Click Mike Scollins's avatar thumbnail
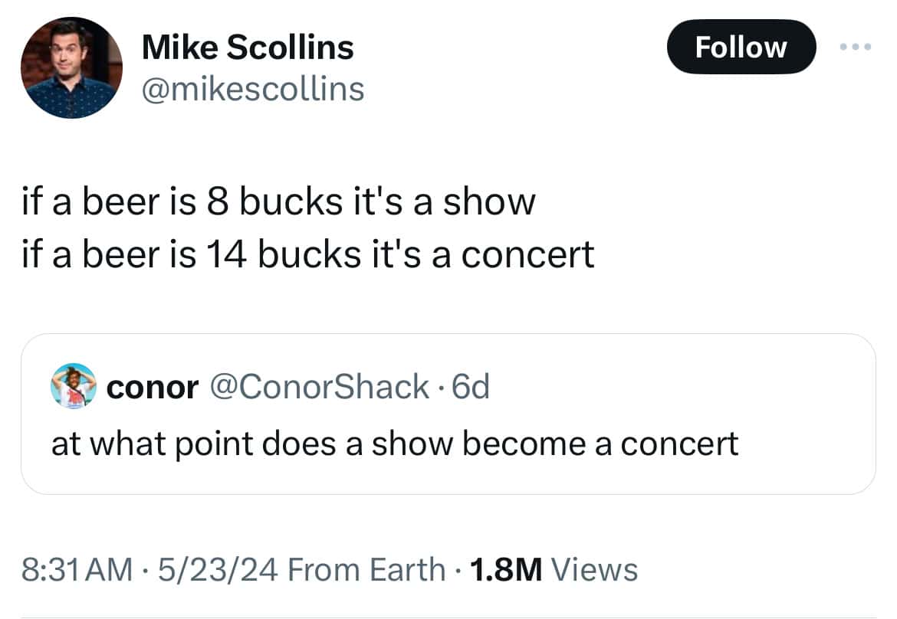The width and height of the screenshot is (897, 619). point(71,67)
